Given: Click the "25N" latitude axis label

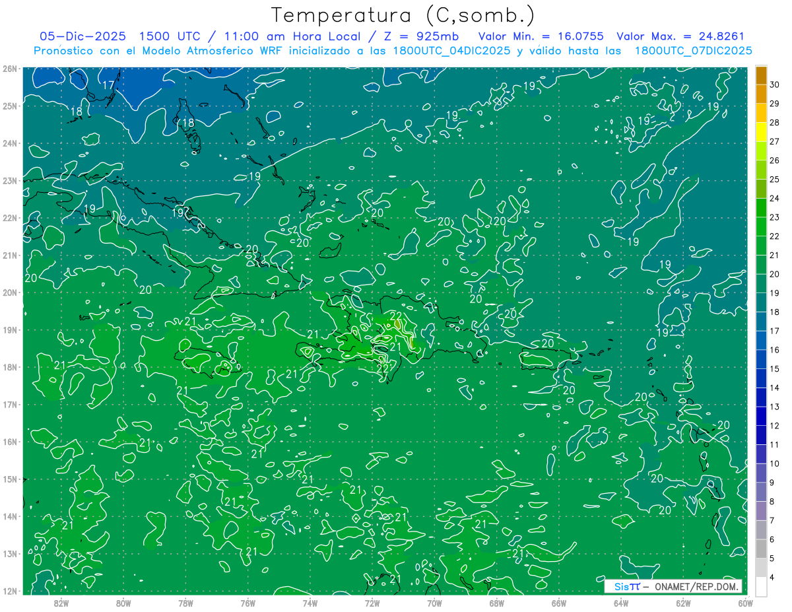Looking at the screenshot, I should click(9, 106).
